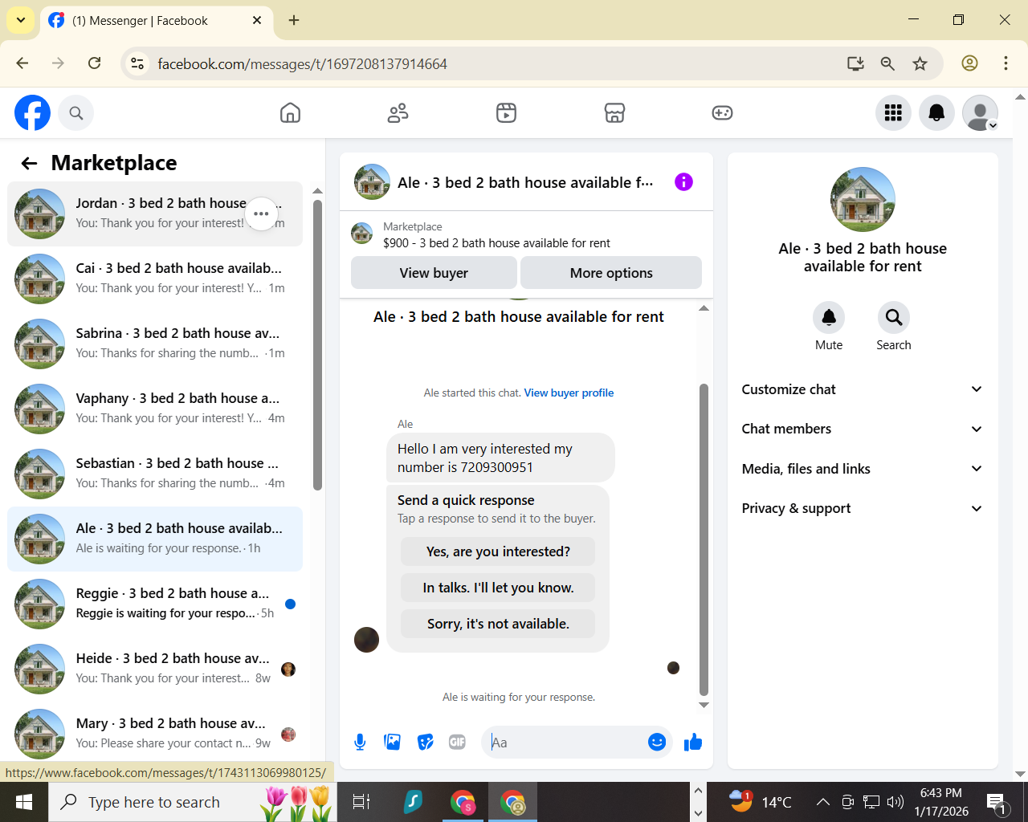This screenshot has width=1028, height=822.
Task: Open the View buyer profile link
Action: pyautogui.click(x=569, y=393)
